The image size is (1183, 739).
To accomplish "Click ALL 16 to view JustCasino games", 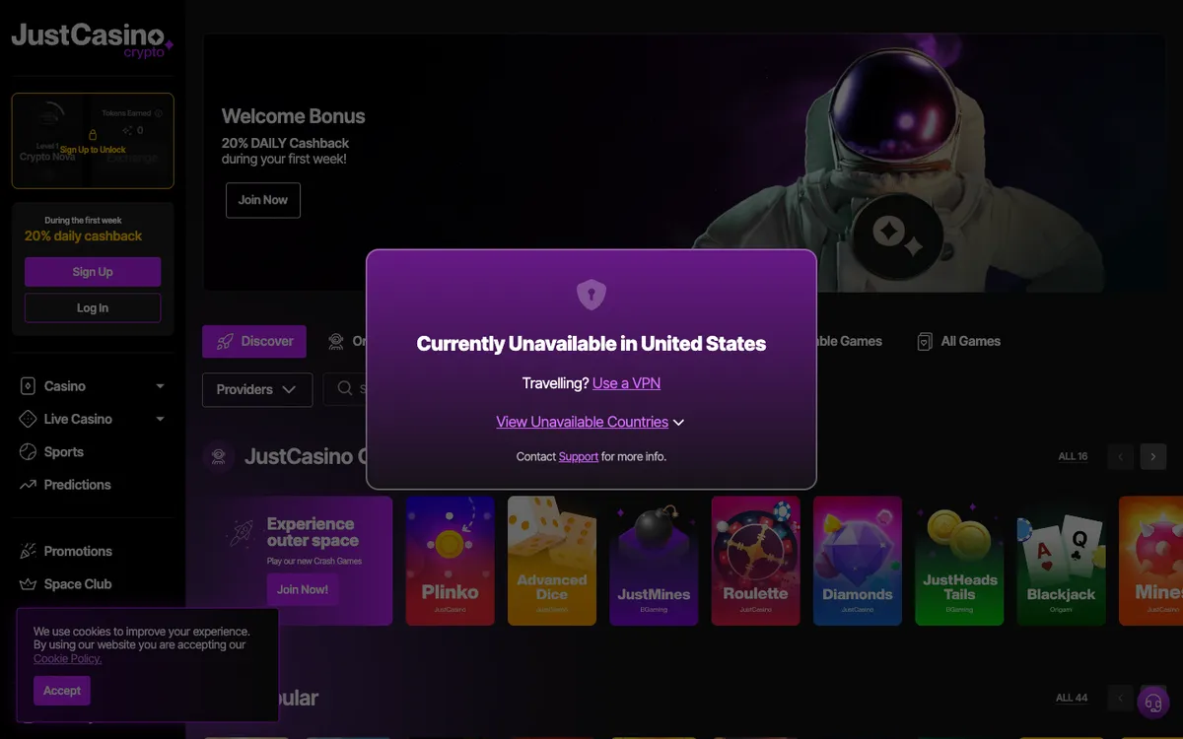I will [1073, 456].
